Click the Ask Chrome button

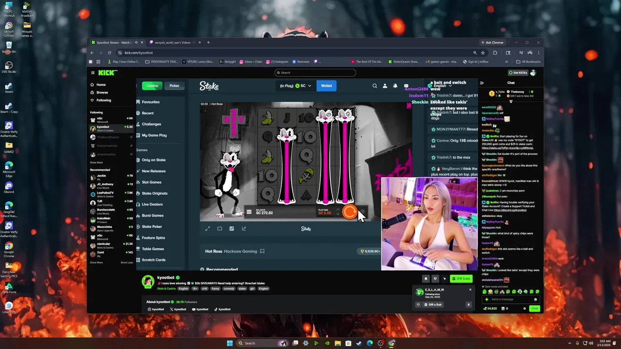[x=492, y=42]
